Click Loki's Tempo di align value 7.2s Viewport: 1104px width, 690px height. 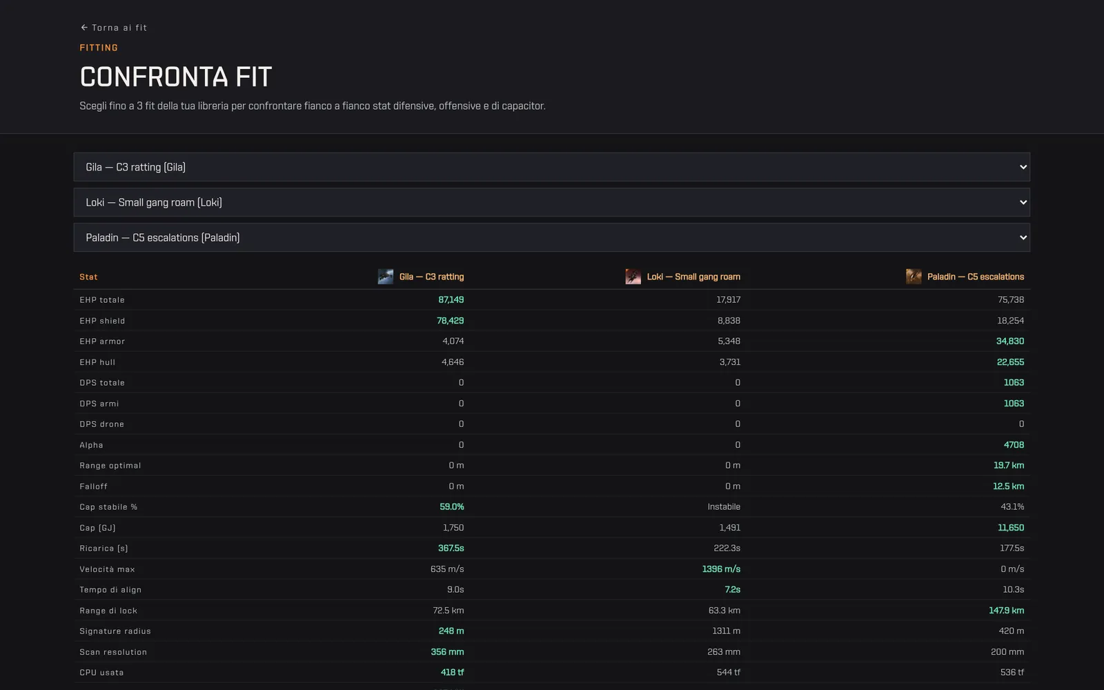point(733,589)
